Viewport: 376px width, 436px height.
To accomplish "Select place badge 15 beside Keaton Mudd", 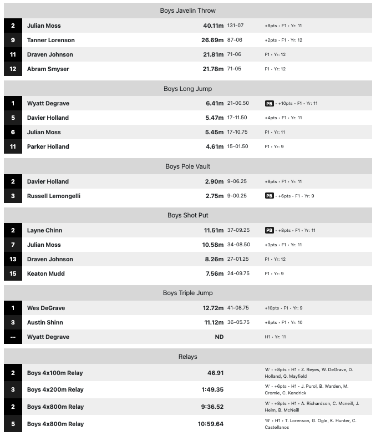I will (13, 273).
